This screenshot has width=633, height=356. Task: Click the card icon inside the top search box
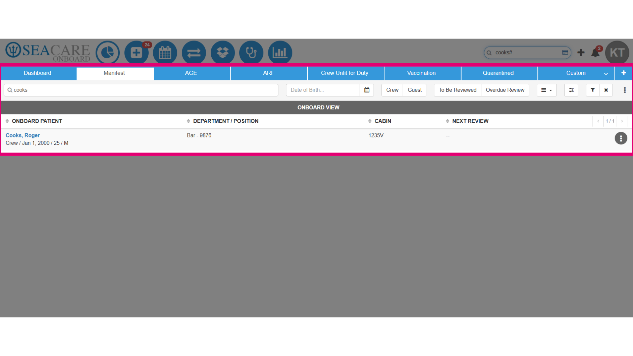[x=565, y=52]
